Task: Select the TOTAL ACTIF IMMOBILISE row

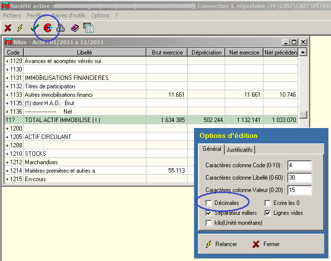Action: (x=151, y=120)
